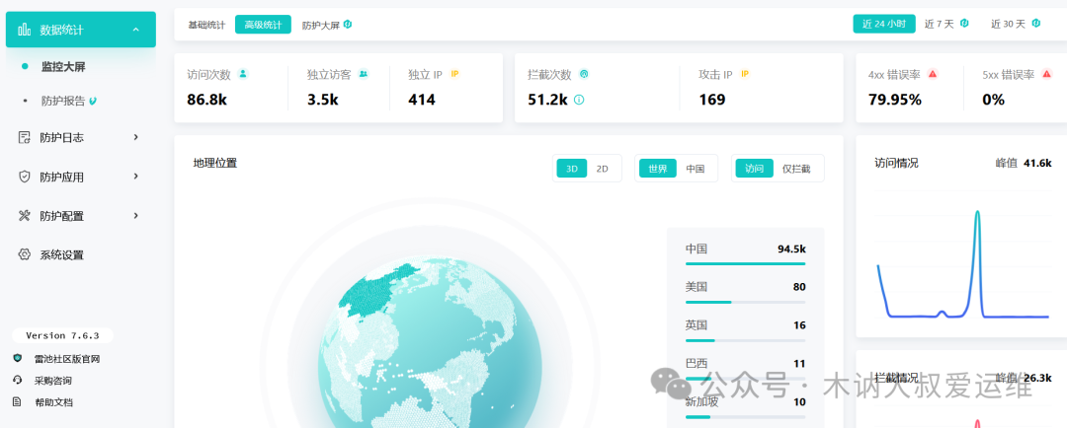Click the pro badge next to 防护大屏

point(348,25)
